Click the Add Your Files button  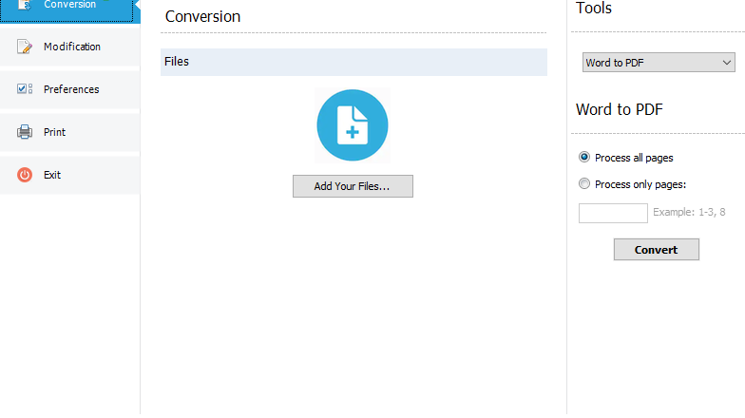click(x=353, y=186)
